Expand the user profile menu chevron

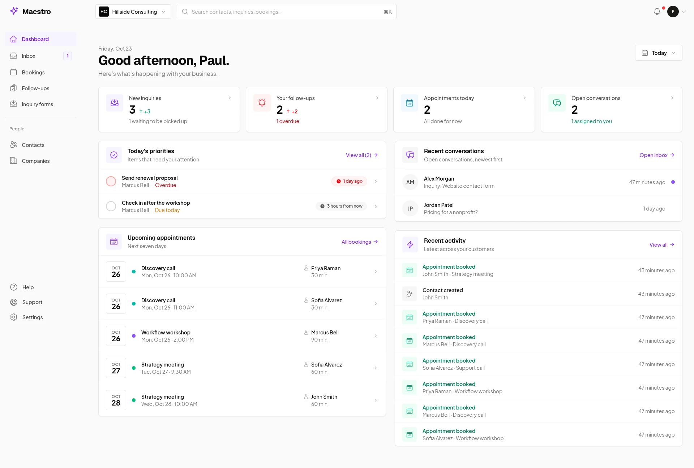pyautogui.click(x=684, y=12)
